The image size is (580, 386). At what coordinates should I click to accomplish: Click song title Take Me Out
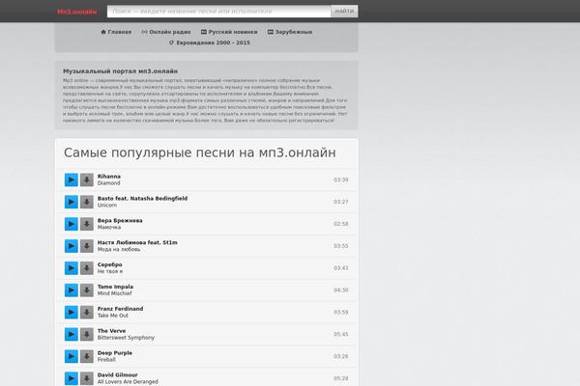point(113,316)
